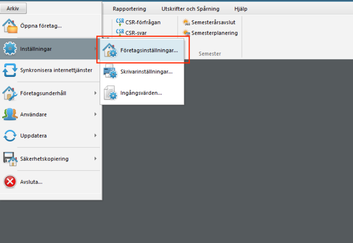Click the Ingångsvärden document icon
The width and height of the screenshot is (353, 243).
click(x=110, y=93)
